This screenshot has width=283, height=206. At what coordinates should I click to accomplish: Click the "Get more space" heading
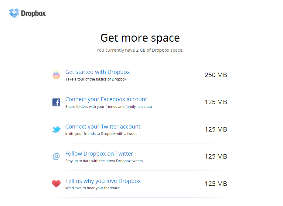point(140,38)
